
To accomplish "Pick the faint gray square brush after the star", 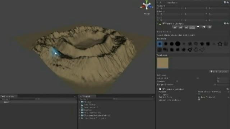I will tap(226, 44).
